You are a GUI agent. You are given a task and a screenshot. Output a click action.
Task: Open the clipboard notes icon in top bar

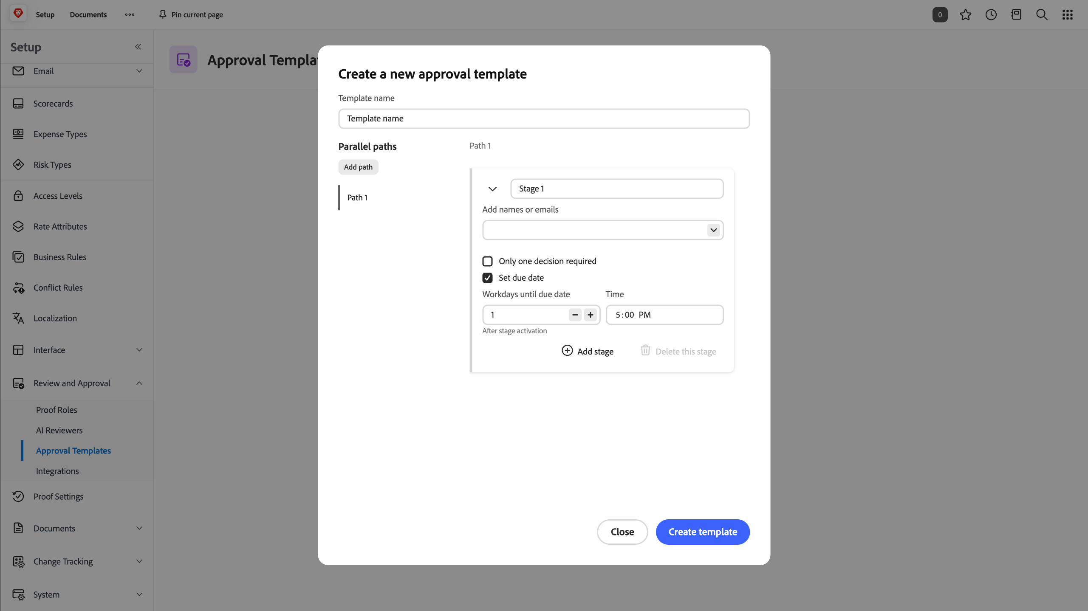pyautogui.click(x=1016, y=15)
